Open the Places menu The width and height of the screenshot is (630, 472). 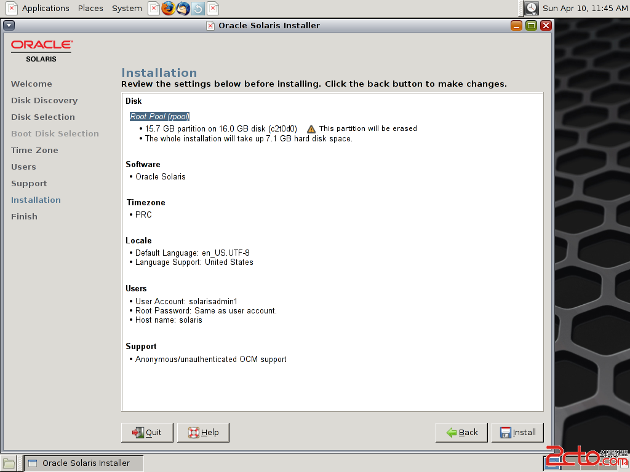(90, 8)
